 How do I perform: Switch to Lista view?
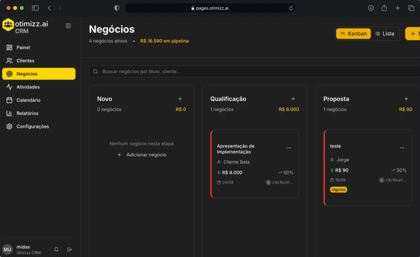coord(384,34)
